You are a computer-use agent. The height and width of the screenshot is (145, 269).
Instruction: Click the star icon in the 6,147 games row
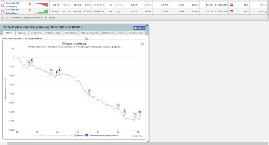pos(30,3)
